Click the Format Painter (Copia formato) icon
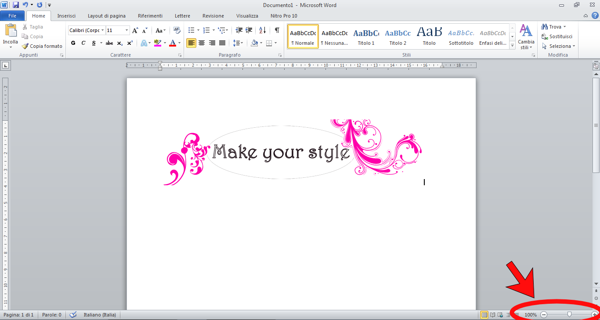 [25, 46]
